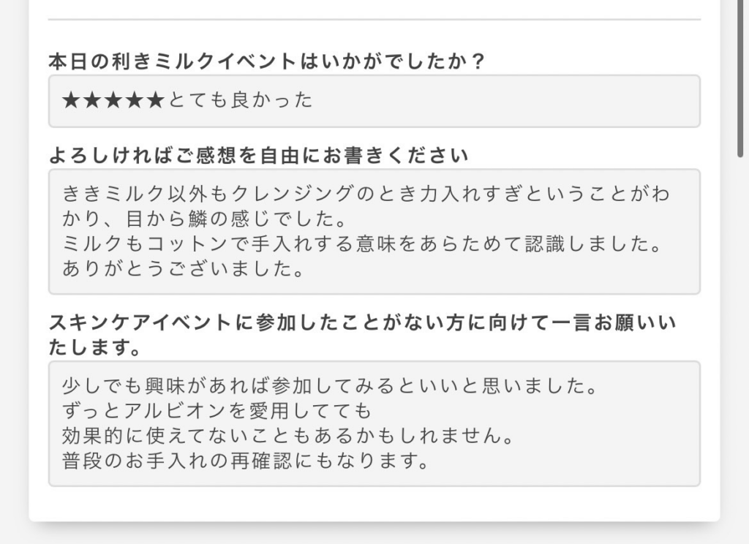
Task: Focus the free comment box starting ききミルク以外も
Action: click(x=374, y=232)
